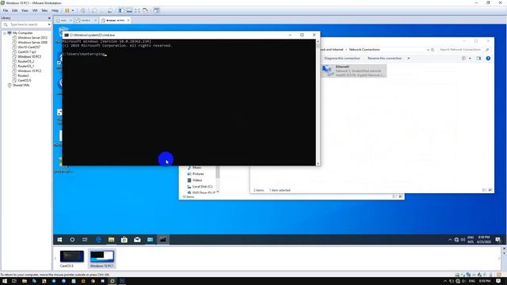Click inside the command prompt window
This screenshot has height=285, width=507.
[189, 102]
